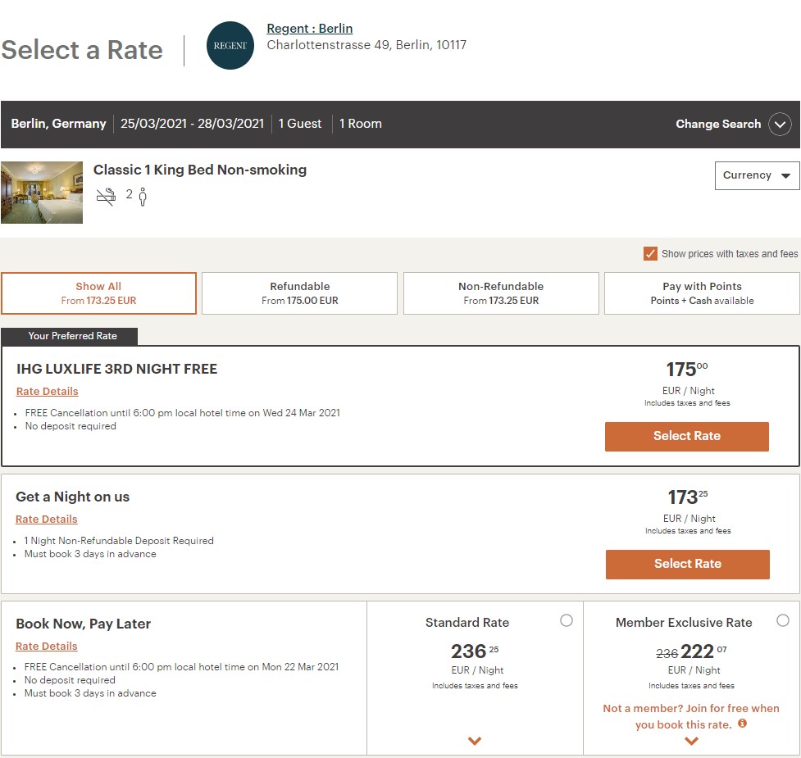The image size is (801, 758).
Task: Select the Member Exclusive Rate radio button
Action: 783,620
